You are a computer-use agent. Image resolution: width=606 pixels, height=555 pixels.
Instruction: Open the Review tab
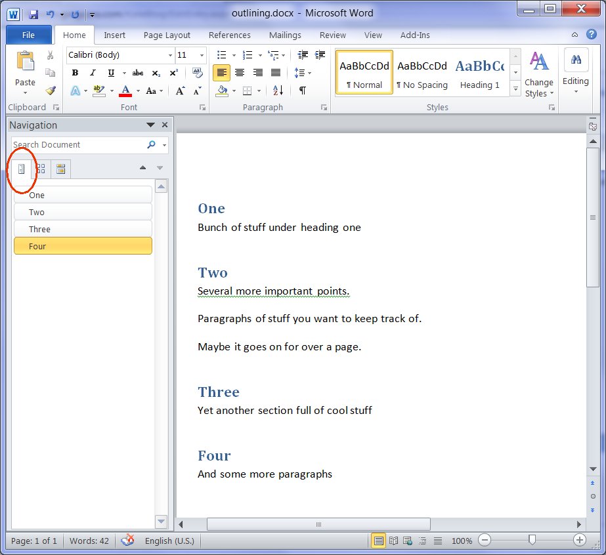click(x=333, y=35)
